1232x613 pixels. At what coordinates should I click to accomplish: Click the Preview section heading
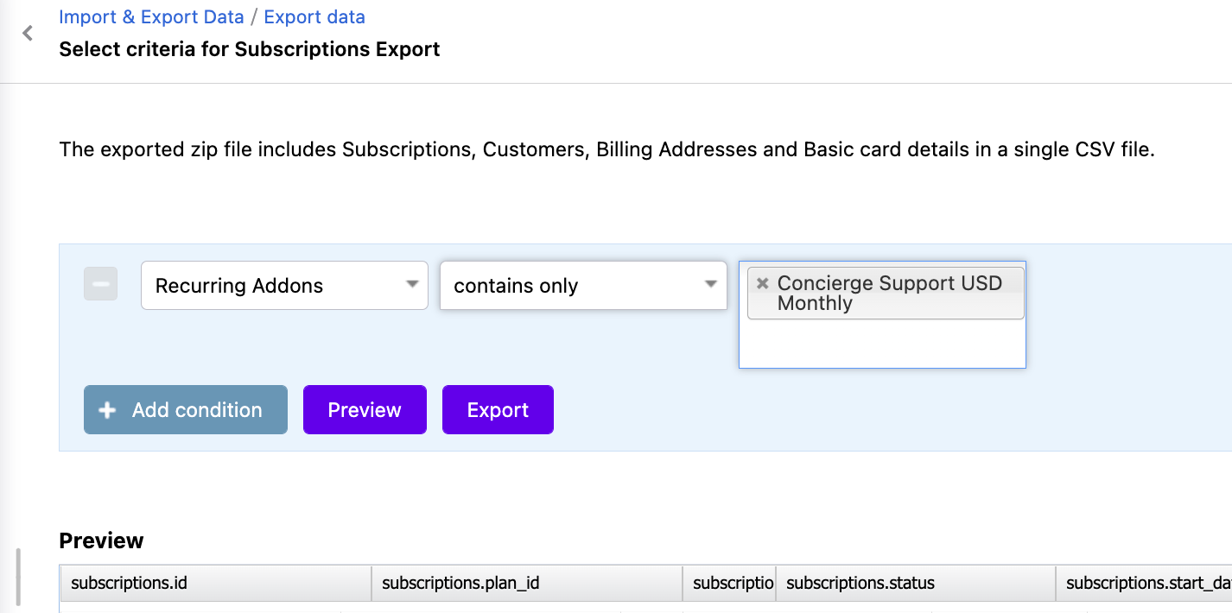tap(101, 540)
